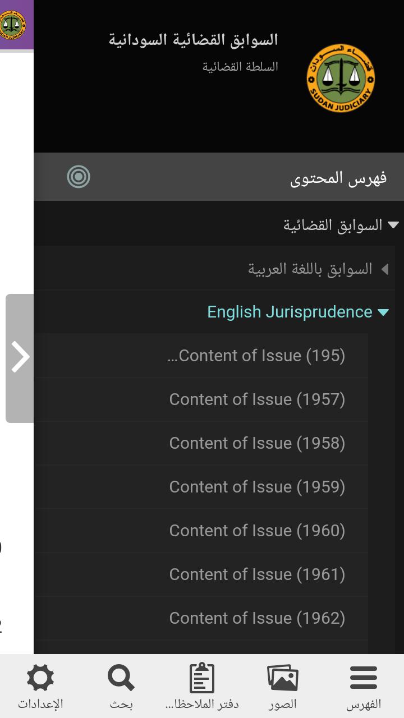
Task: Tap بحث label in bottom bar
Action: tap(121, 705)
